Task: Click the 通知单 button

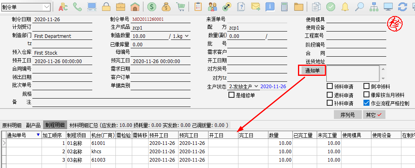Action: [312, 70]
